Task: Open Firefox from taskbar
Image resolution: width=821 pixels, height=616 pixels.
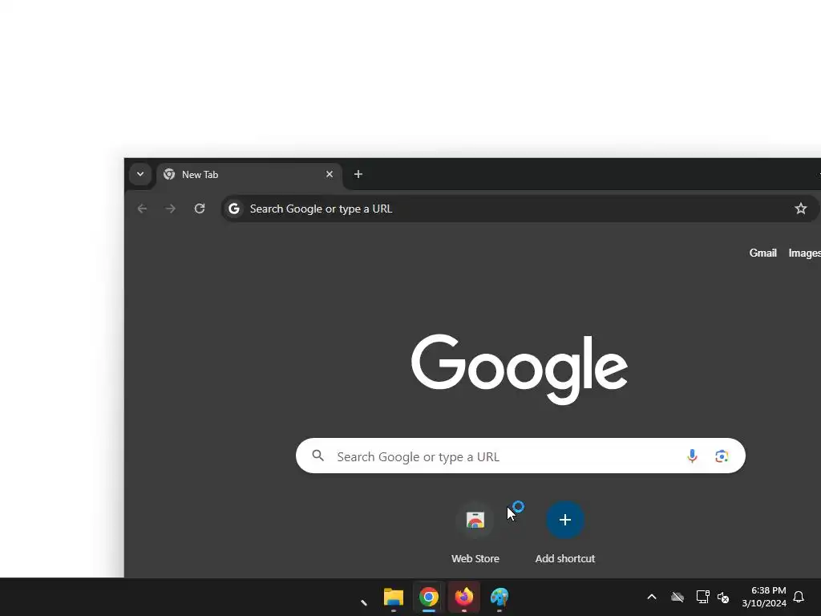Action: [x=464, y=597]
